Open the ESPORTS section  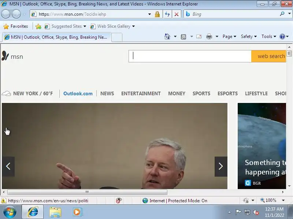coord(227,93)
